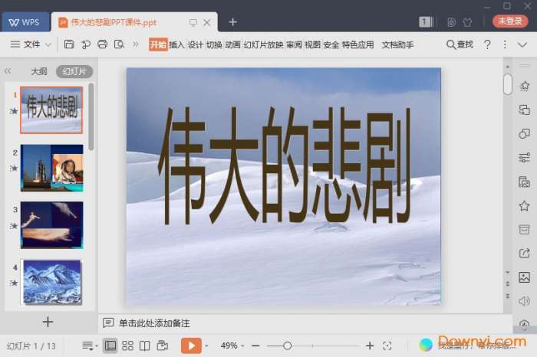Click the slide title text 伟大的悲剧
The width and height of the screenshot is (537, 357).
[285, 165]
